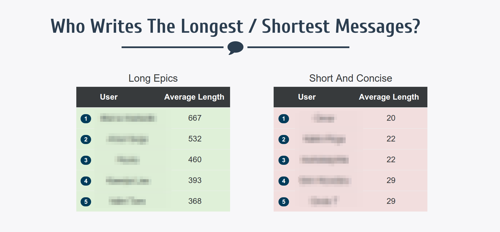Select the 460 average length value
Image resolution: width=500 pixels, height=232 pixels.
(195, 159)
